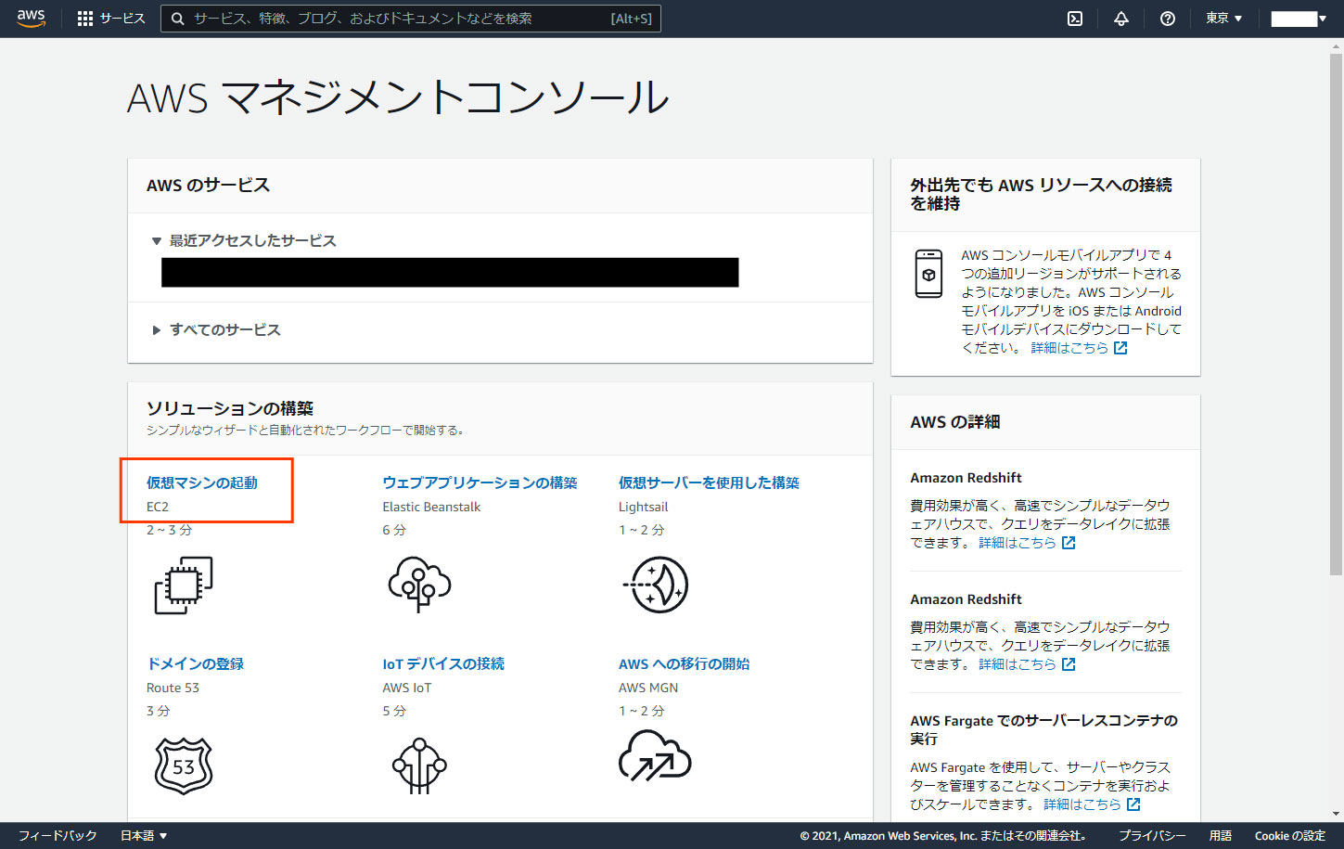This screenshot has width=1344, height=849.
Task: Click the AWS マネジメントコンソール page title
Action: 398,97
